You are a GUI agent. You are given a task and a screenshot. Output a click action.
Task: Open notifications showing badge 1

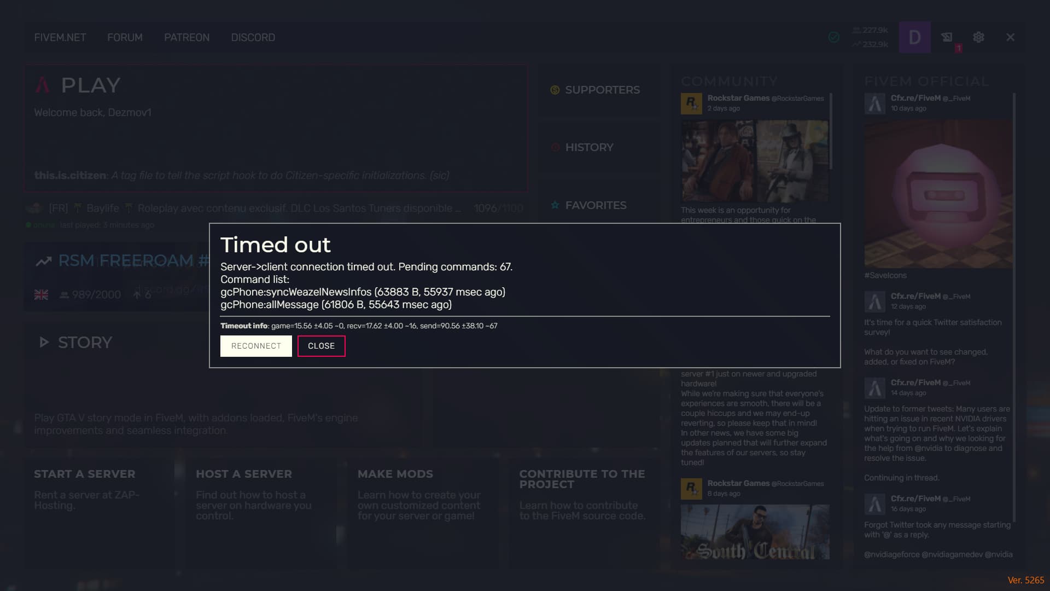[947, 37]
